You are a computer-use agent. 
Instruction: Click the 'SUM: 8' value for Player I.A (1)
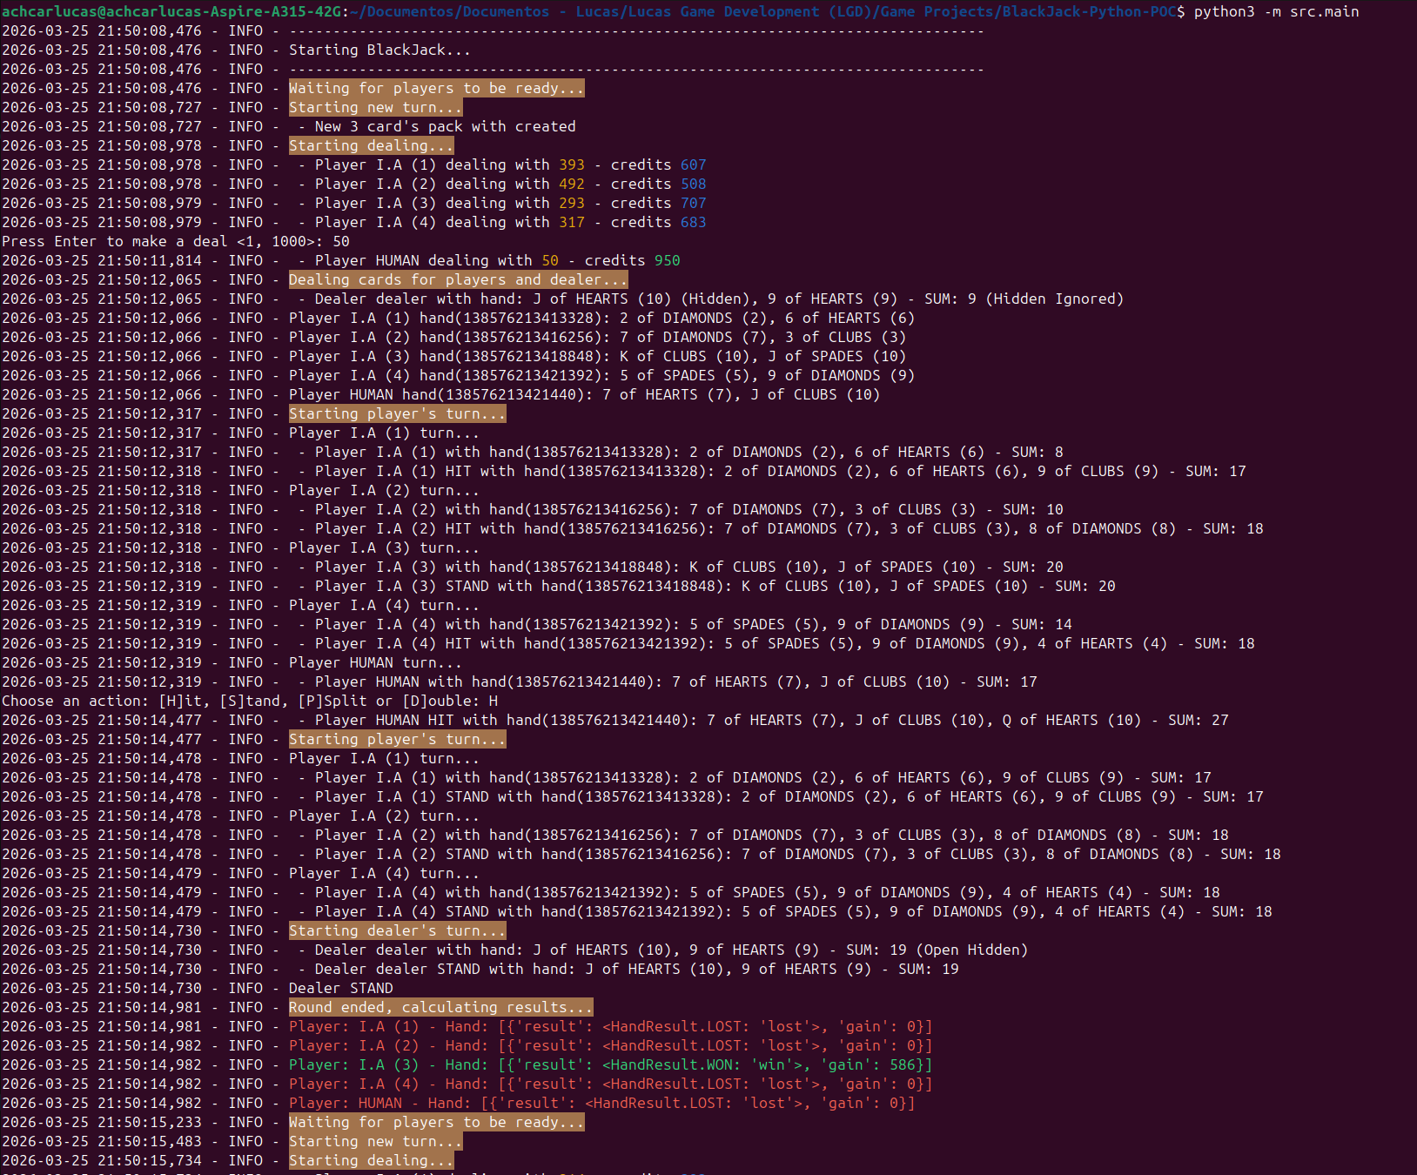1037,452
